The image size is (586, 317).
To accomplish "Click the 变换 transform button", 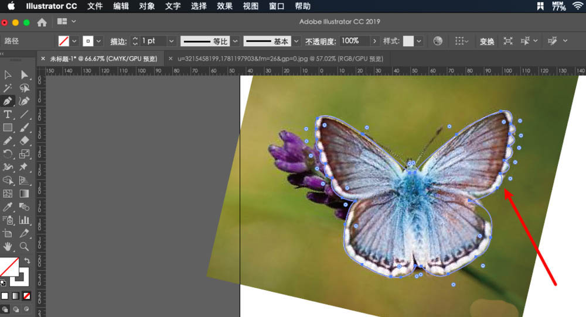I will [487, 42].
